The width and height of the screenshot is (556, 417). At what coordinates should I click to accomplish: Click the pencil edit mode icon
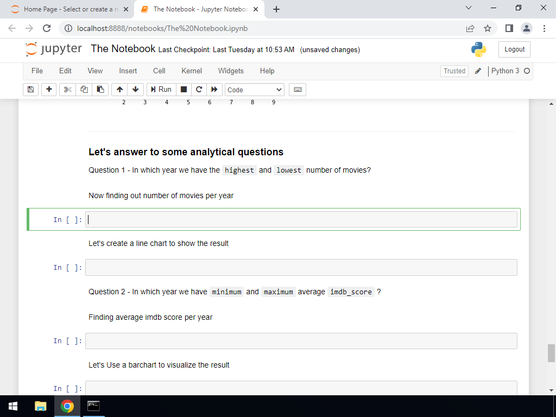click(478, 71)
